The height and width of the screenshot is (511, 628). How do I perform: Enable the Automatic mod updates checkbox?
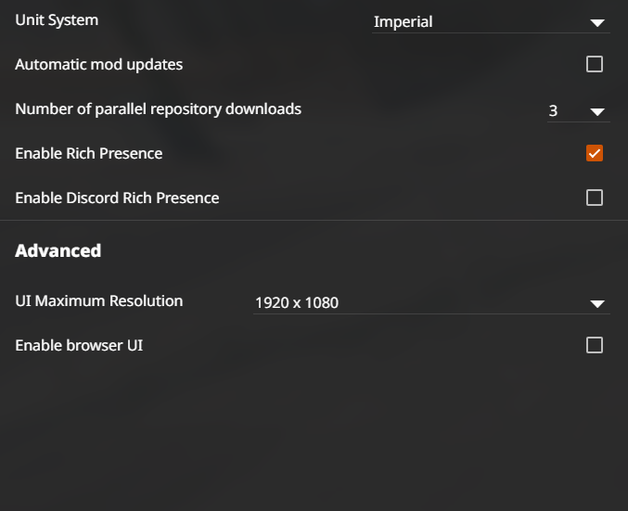595,64
